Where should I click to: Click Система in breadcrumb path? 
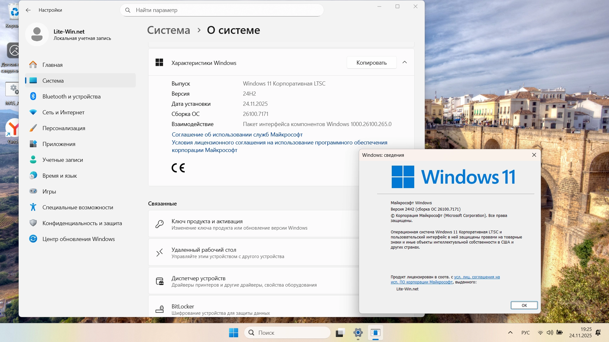point(168,30)
